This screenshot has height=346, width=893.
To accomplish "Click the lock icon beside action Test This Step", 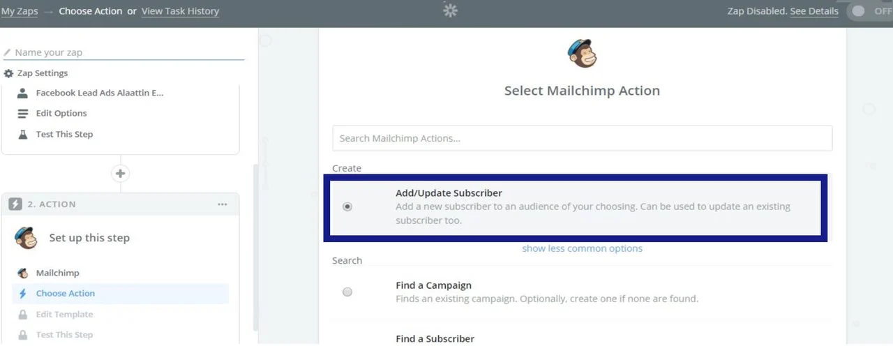I will click(x=23, y=335).
